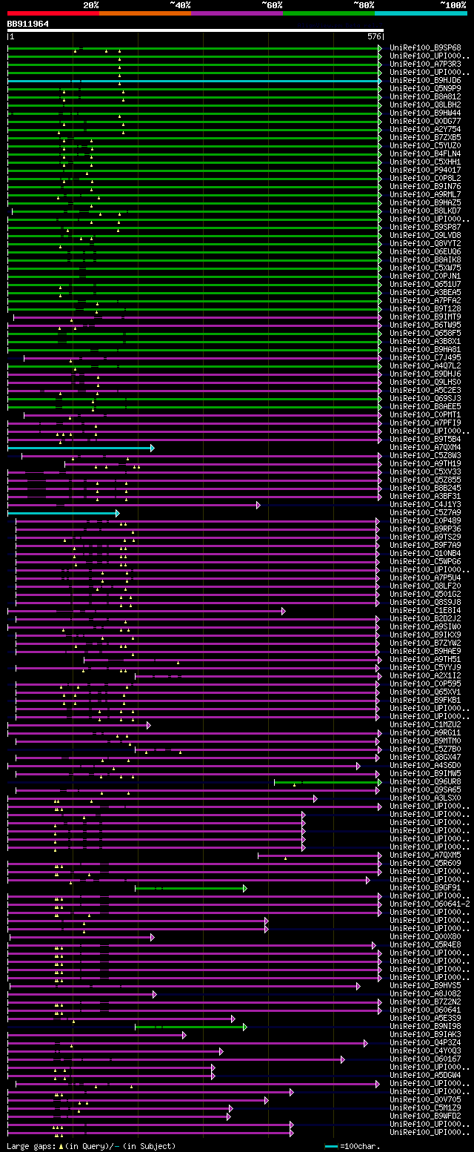Open the UniRef100_B9T128 hit

coord(425,308)
